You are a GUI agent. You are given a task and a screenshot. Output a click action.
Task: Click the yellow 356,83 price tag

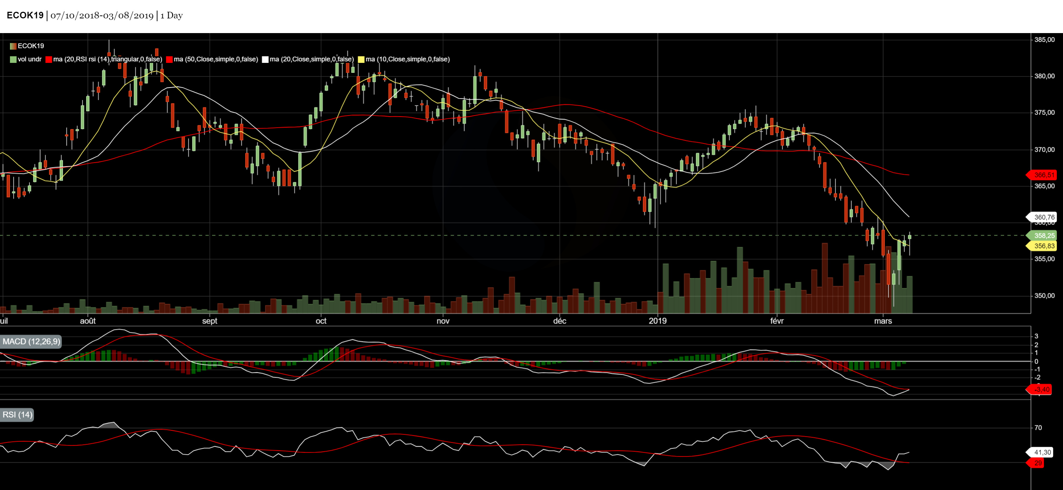point(1042,246)
